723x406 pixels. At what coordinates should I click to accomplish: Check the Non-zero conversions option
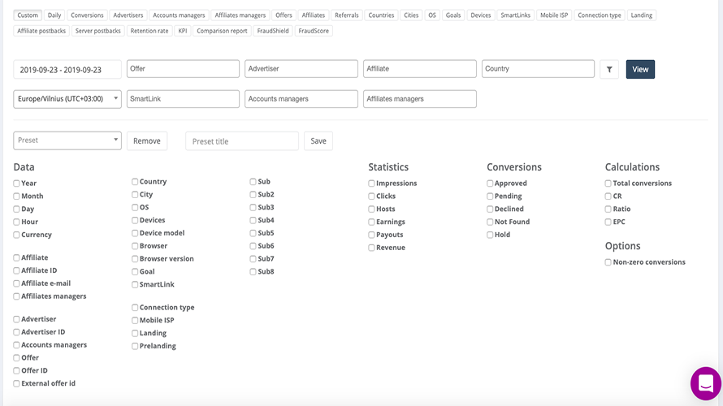608,262
